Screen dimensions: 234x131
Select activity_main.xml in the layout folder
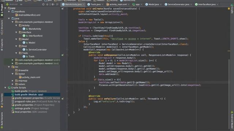pos(30,77)
